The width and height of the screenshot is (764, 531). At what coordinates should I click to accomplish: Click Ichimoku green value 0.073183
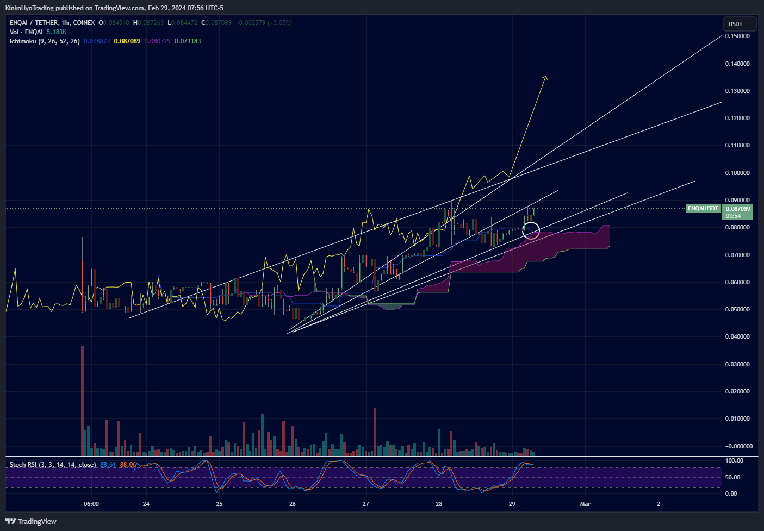click(188, 41)
